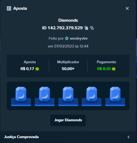The image size is (137, 143).
Task: Select the ID 142.792.379.529 text
Action: pyautogui.click(x=63, y=28)
